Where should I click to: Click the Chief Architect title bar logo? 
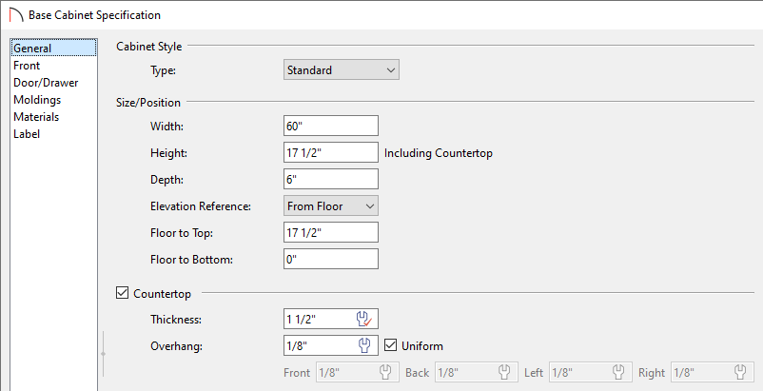click(x=16, y=15)
